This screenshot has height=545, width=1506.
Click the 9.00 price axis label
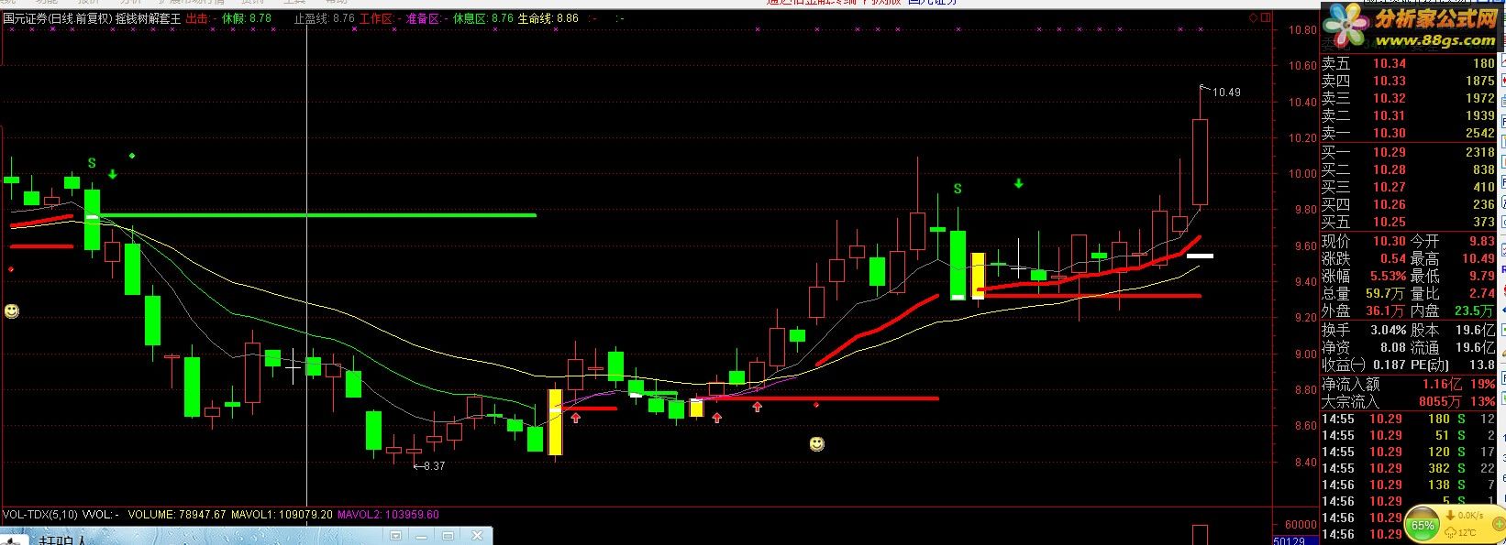(x=1305, y=354)
